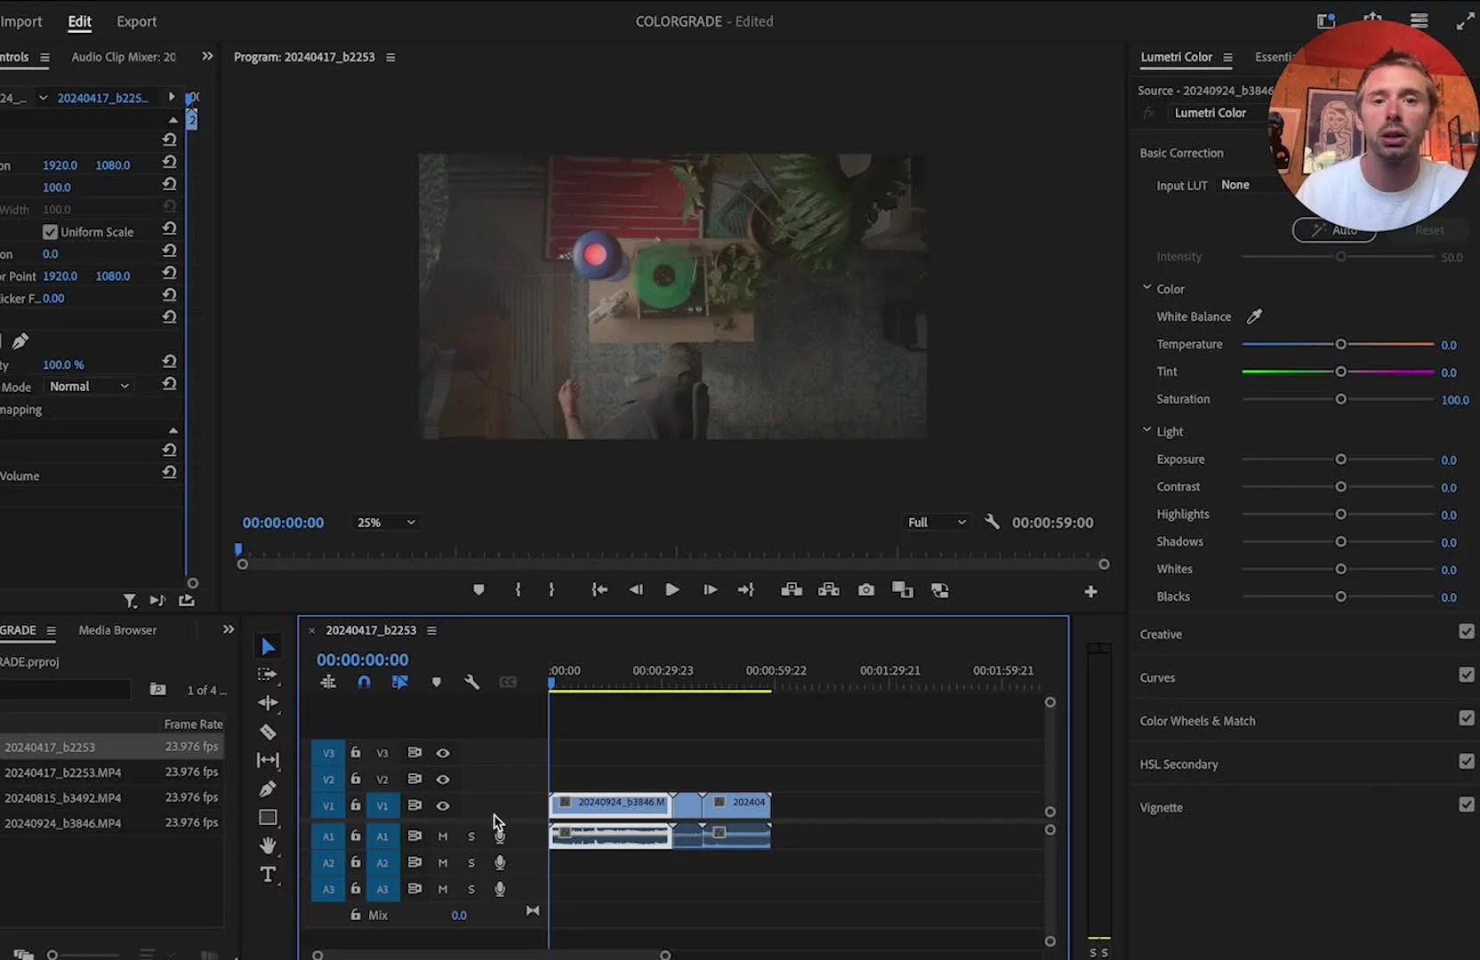Select the 20240924_b3846 clip on V1
1480x960 pixels.
(611, 805)
